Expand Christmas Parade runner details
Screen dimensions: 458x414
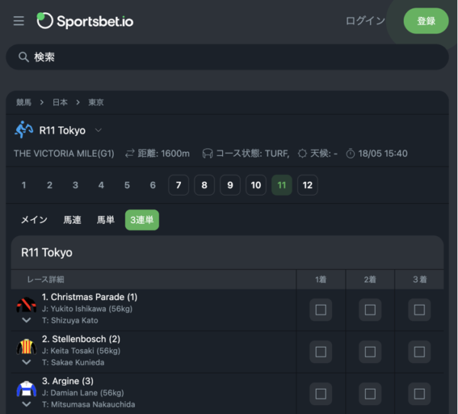pos(26,320)
